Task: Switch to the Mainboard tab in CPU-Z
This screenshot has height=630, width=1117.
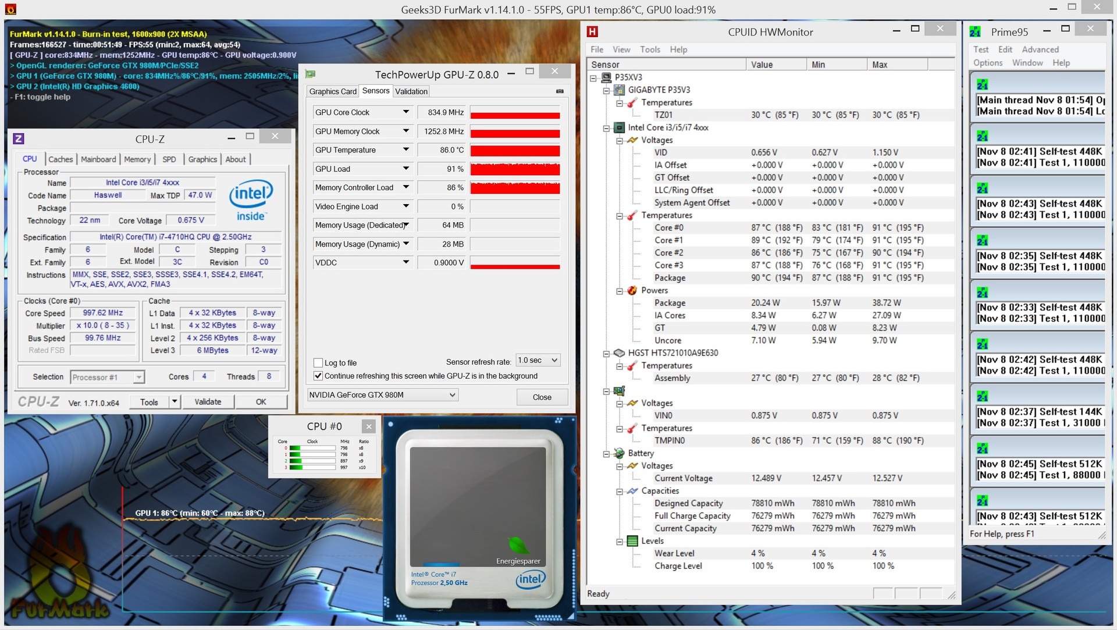Action: point(98,159)
